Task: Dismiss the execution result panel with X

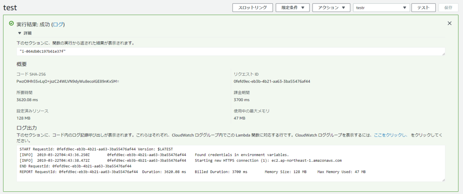Action: pos(449,23)
